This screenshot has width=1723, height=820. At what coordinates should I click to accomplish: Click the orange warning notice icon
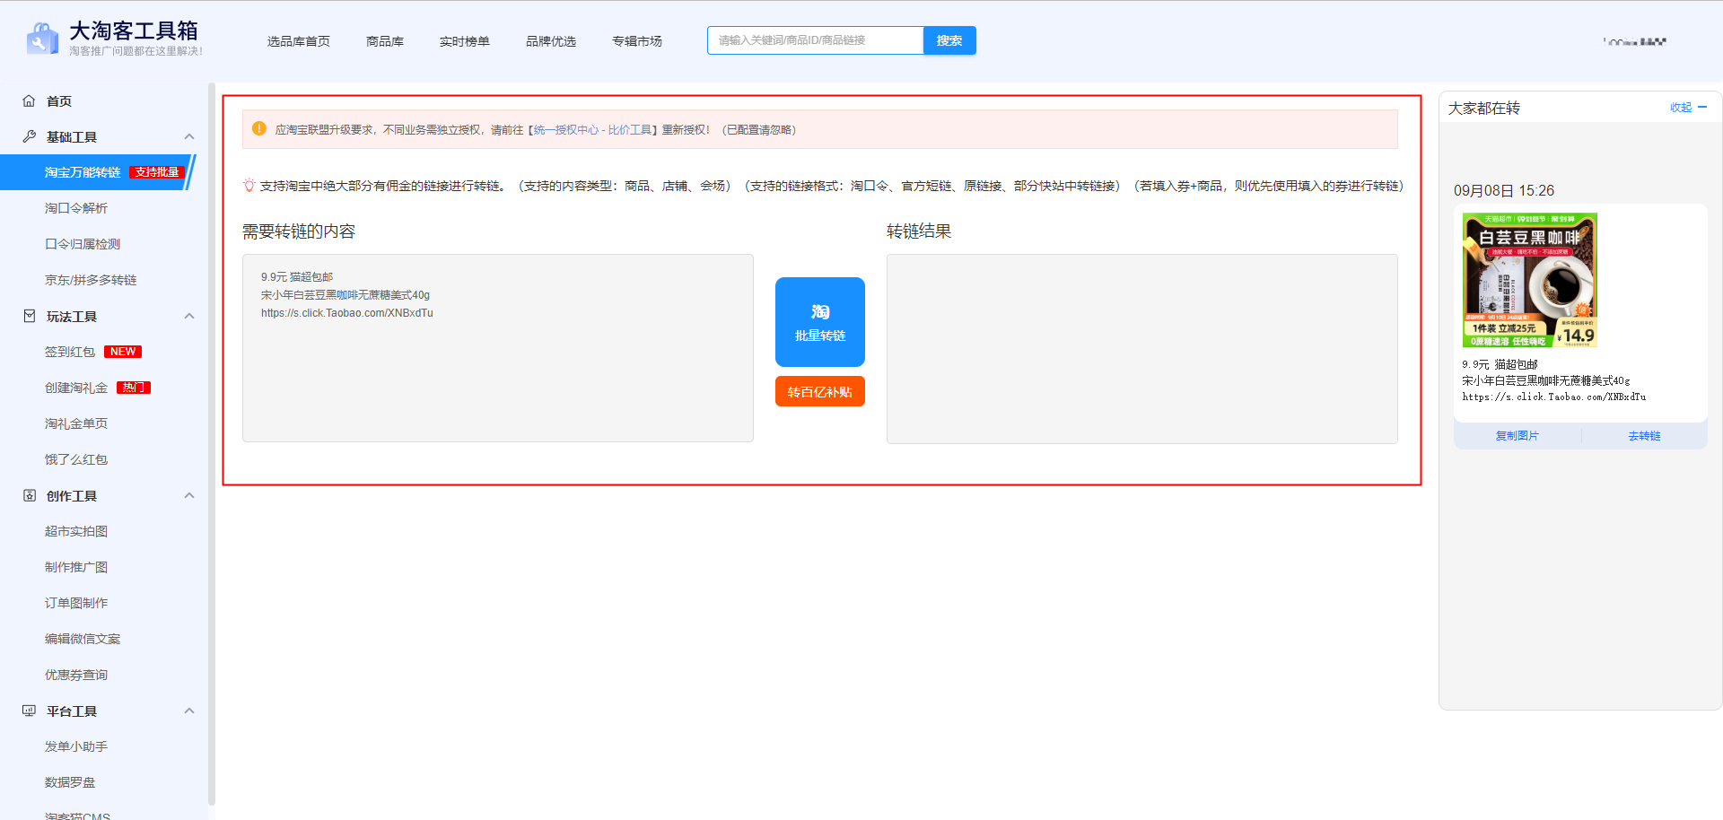[259, 129]
